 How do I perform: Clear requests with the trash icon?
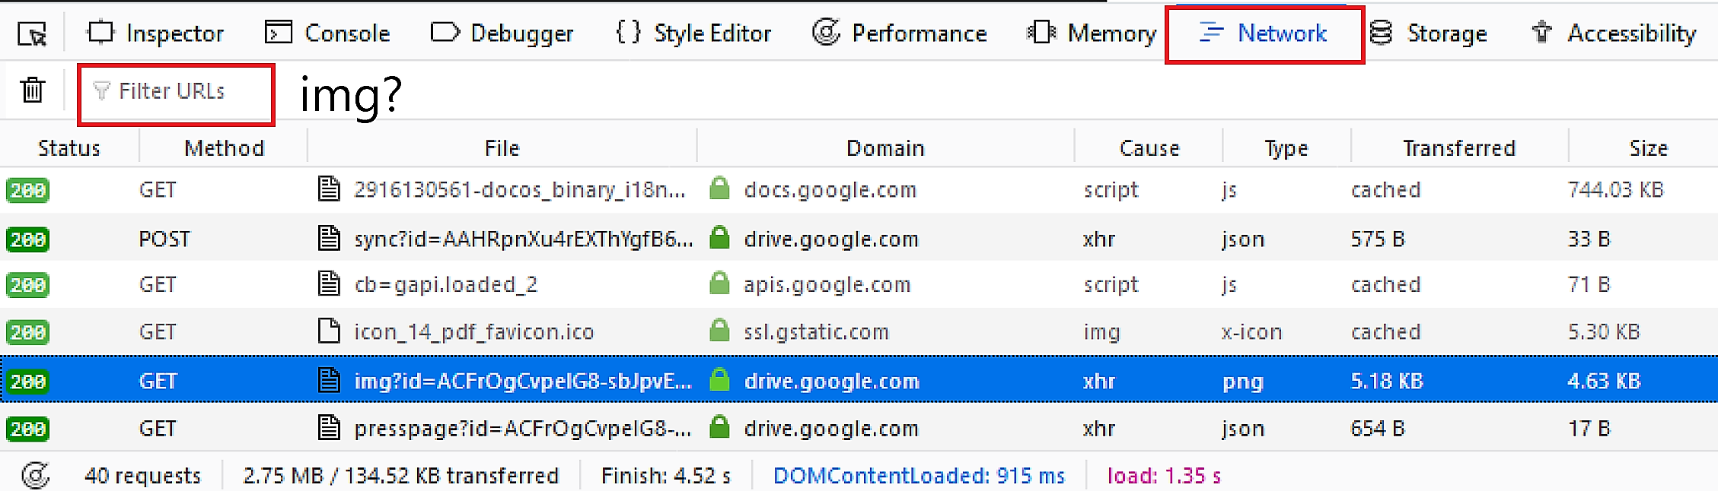pos(33,90)
